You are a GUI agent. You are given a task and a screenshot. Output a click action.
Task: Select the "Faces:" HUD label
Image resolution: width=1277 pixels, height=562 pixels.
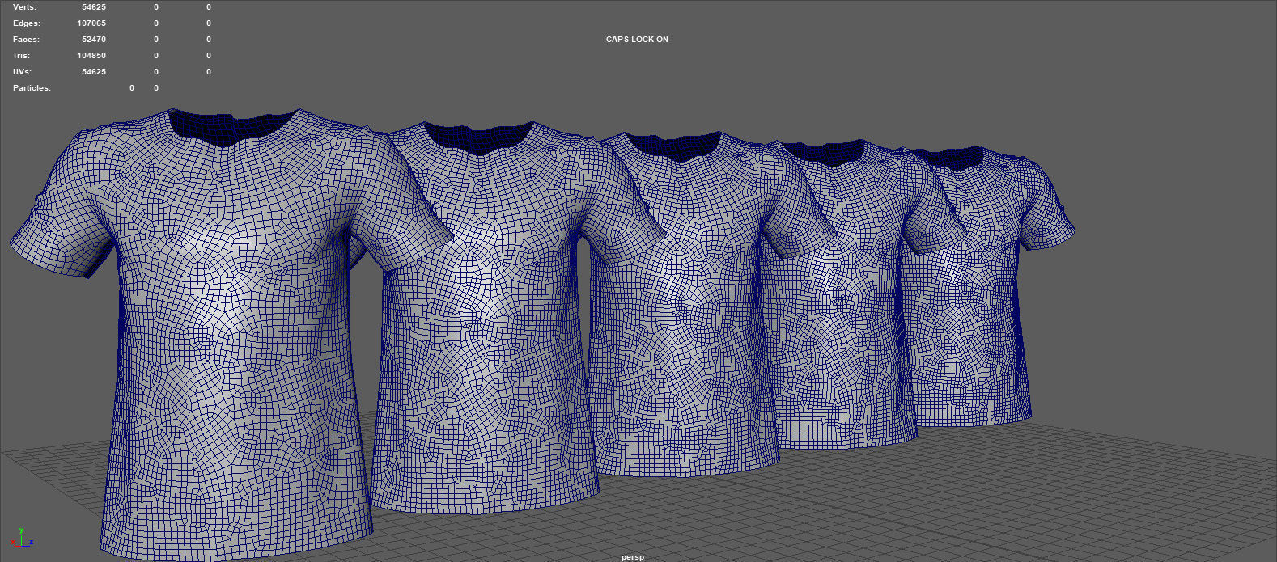point(26,40)
